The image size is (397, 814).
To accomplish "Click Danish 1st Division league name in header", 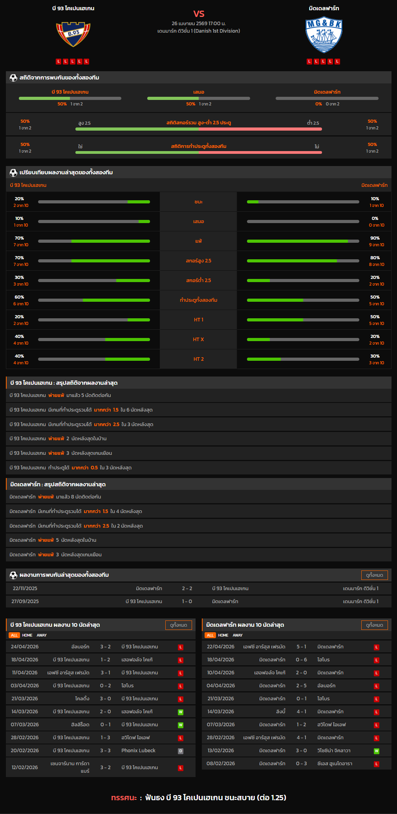I will coord(198,31).
